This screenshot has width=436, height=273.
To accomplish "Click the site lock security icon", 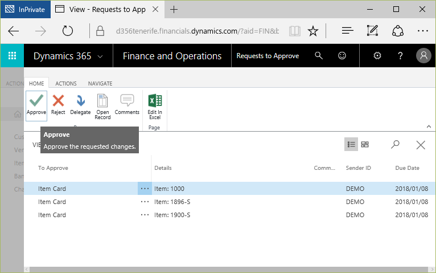I will coord(100,31).
